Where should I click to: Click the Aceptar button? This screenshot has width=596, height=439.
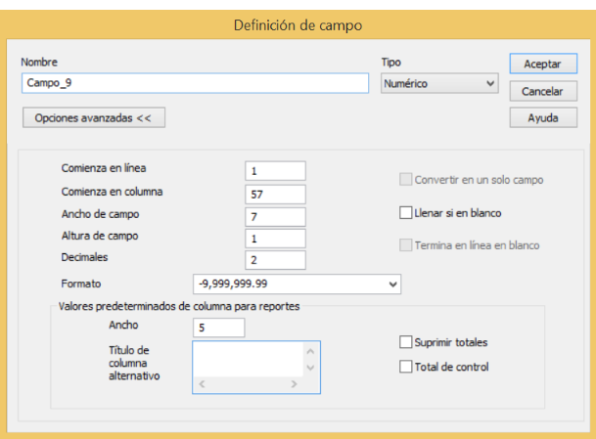pyautogui.click(x=542, y=63)
